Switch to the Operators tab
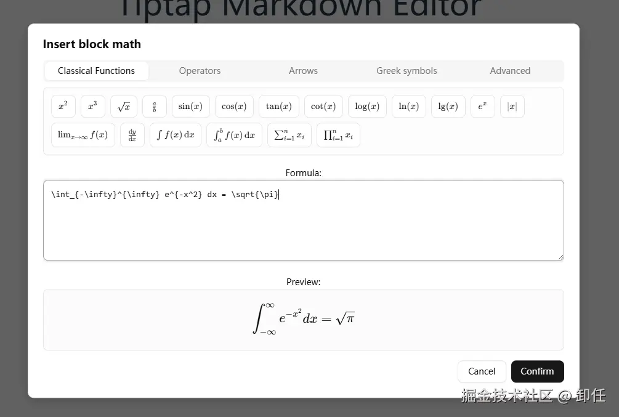The width and height of the screenshot is (619, 417). 200,71
